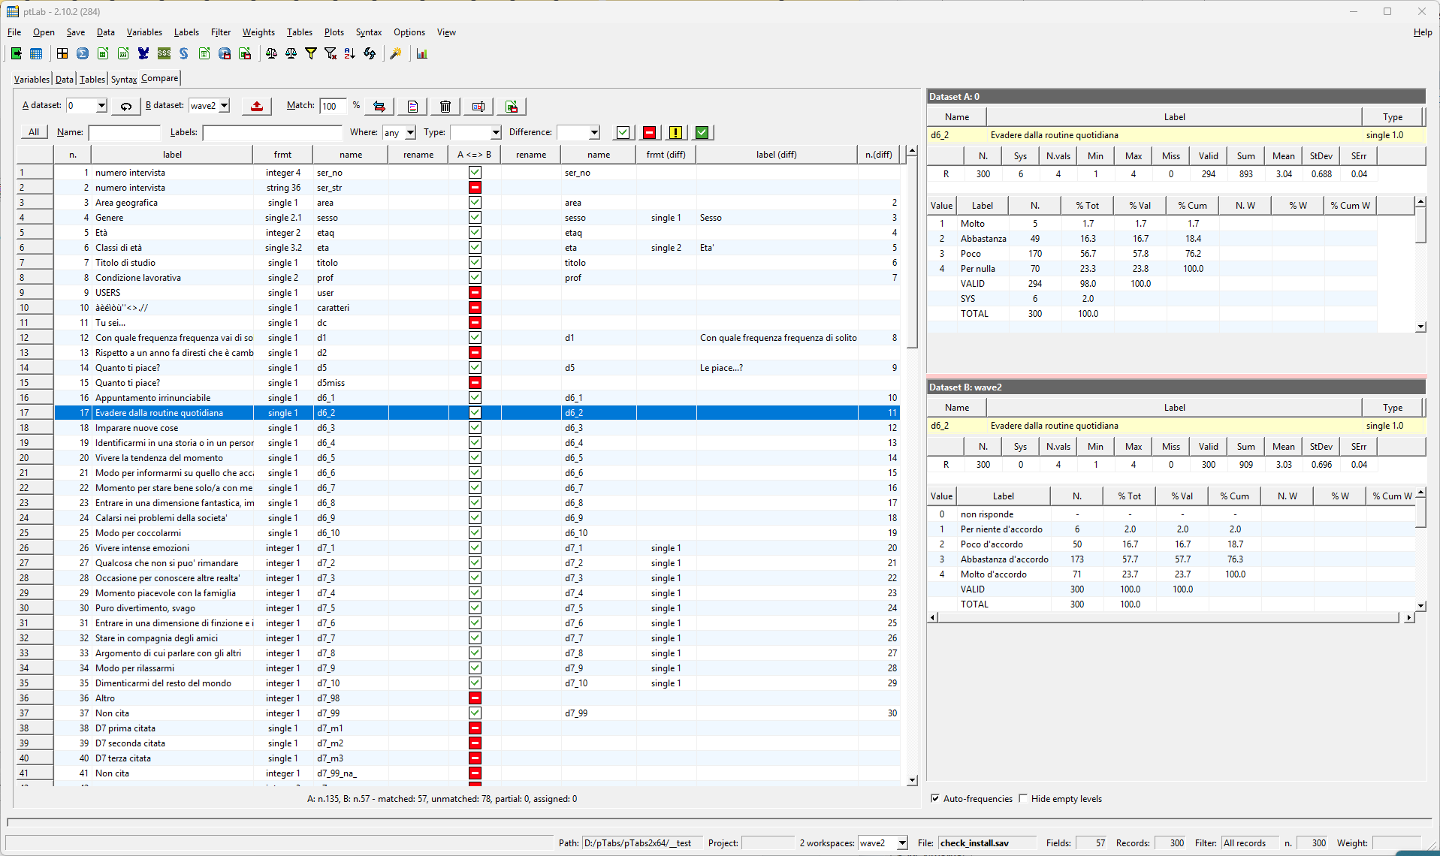1440x856 pixels.
Task: Click the four-square crosstab toolbar icon
Action: click(62, 53)
